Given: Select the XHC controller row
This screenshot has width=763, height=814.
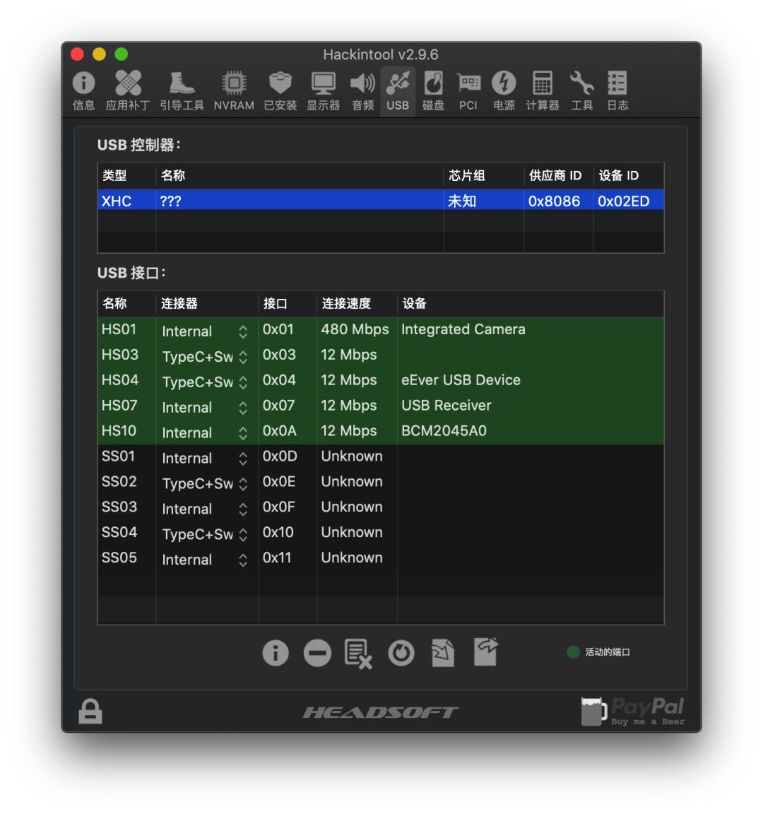Looking at the screenshot, I should [x=381, y=201].
